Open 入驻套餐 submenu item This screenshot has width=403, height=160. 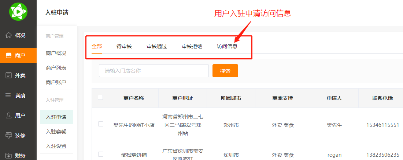[56, 132]
